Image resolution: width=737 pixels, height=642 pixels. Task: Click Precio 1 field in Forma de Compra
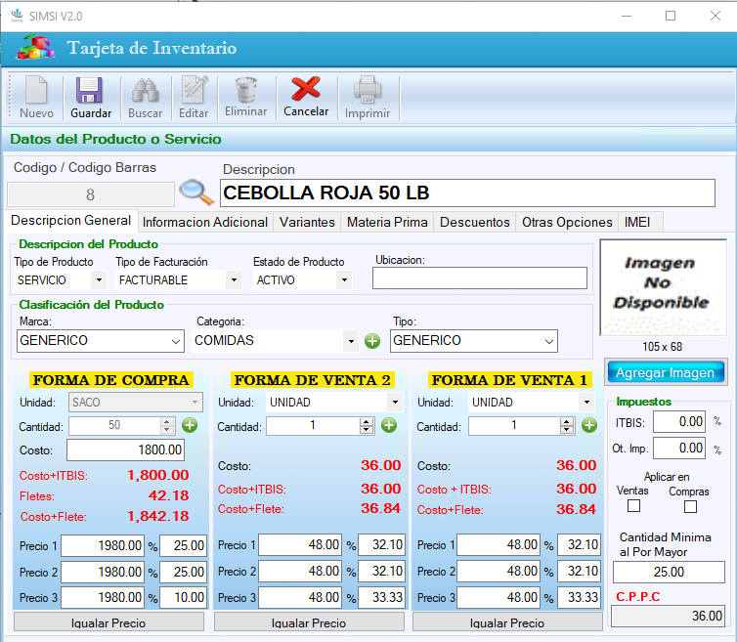pos(103,545)
